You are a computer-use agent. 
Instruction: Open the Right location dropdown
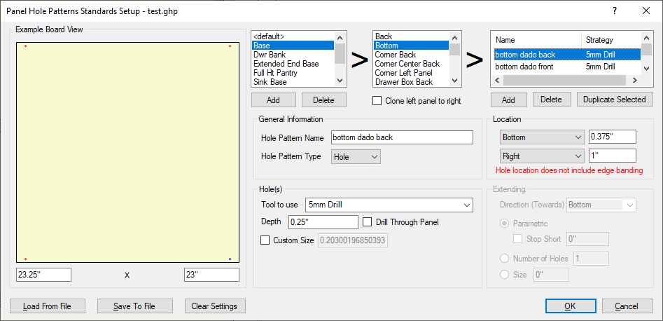coord(542,156)
